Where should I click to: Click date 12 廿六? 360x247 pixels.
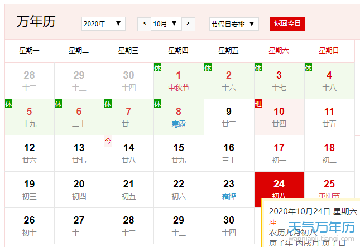pos(30,153)
